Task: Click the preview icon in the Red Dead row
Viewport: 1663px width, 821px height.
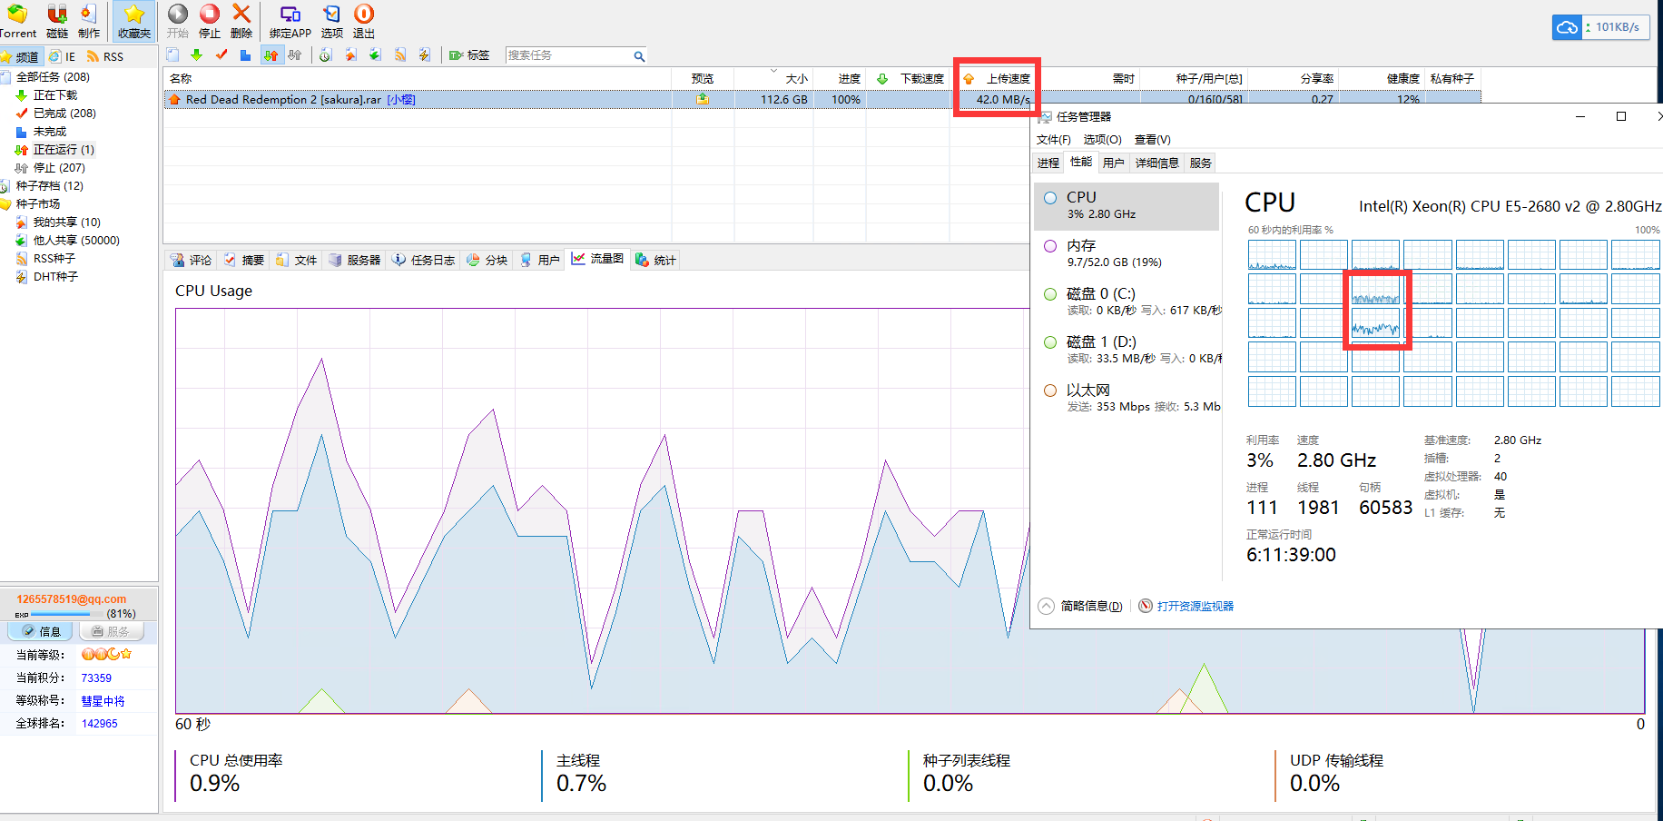Action: (703, 99)
